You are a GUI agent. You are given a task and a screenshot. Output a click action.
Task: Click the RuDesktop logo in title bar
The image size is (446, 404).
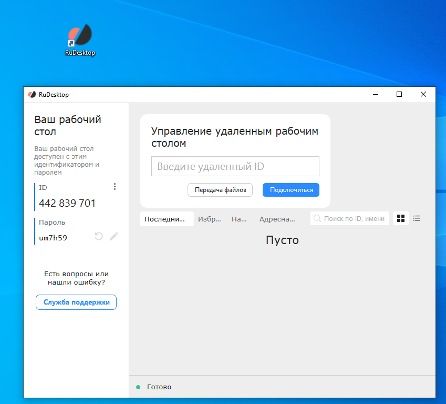pyautogui.click(x=32, y=95)
